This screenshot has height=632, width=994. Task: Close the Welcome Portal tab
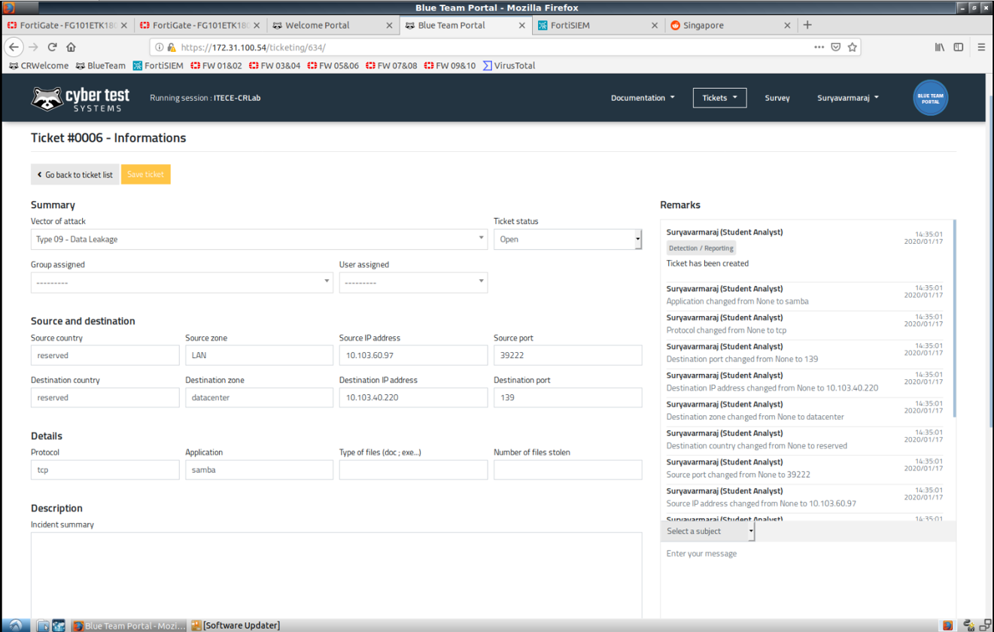coord(389,25)
